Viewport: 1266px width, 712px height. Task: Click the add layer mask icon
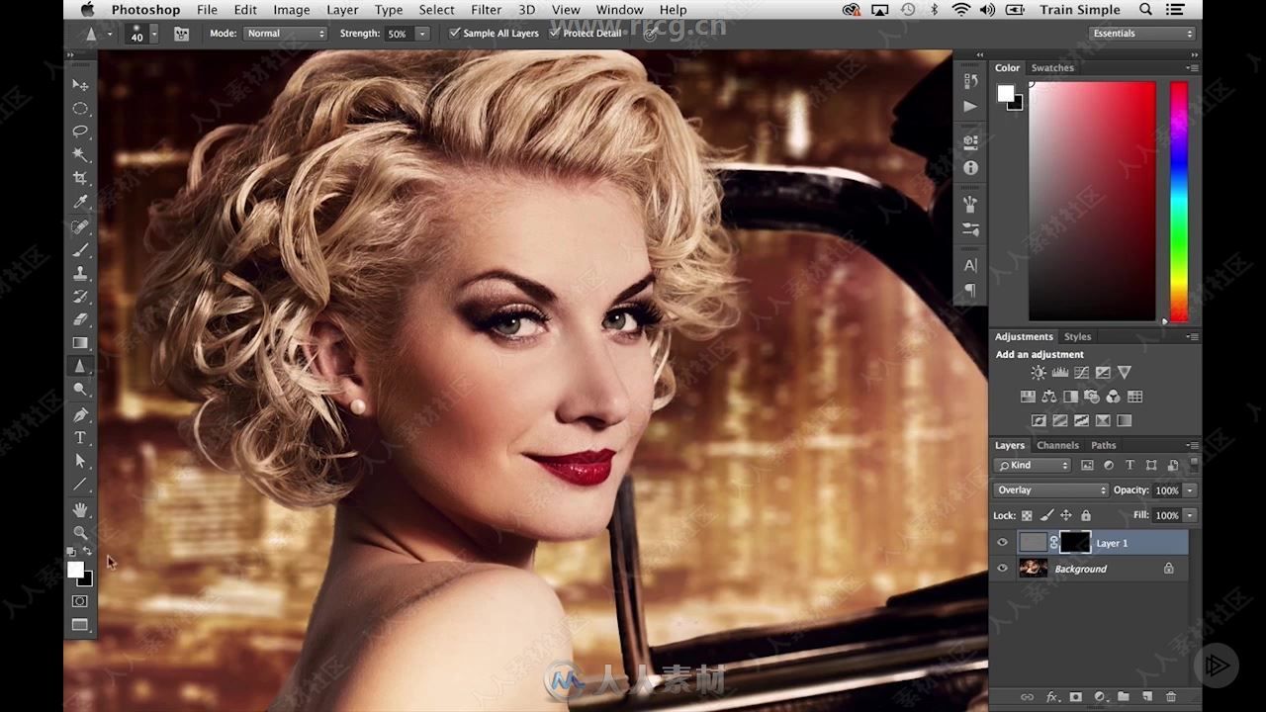[x=1075, y=697]
